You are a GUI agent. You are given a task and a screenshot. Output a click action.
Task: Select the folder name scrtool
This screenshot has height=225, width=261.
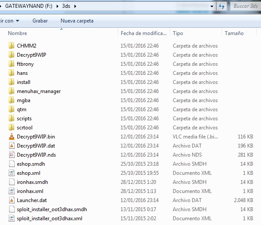(x=25, y=128)
